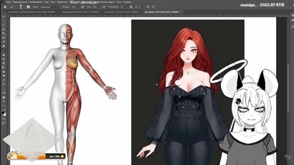294x165 pixels.
Task: Select the Dodge tool
Action: [4, 76]
